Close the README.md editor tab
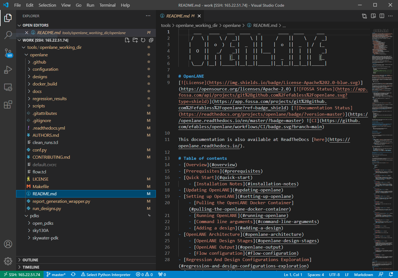The image size is (398, 278). pos(199,16)
